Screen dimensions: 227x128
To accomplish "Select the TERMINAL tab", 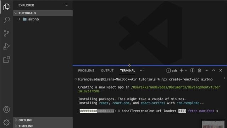I will (x=128, y=70).
